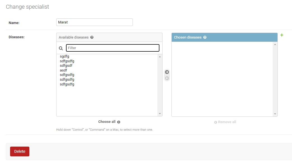Image resolution: width=292 pixels, height=167 pixels.
Task: Click the right-arrow choose icon
Action: point(167,72)
